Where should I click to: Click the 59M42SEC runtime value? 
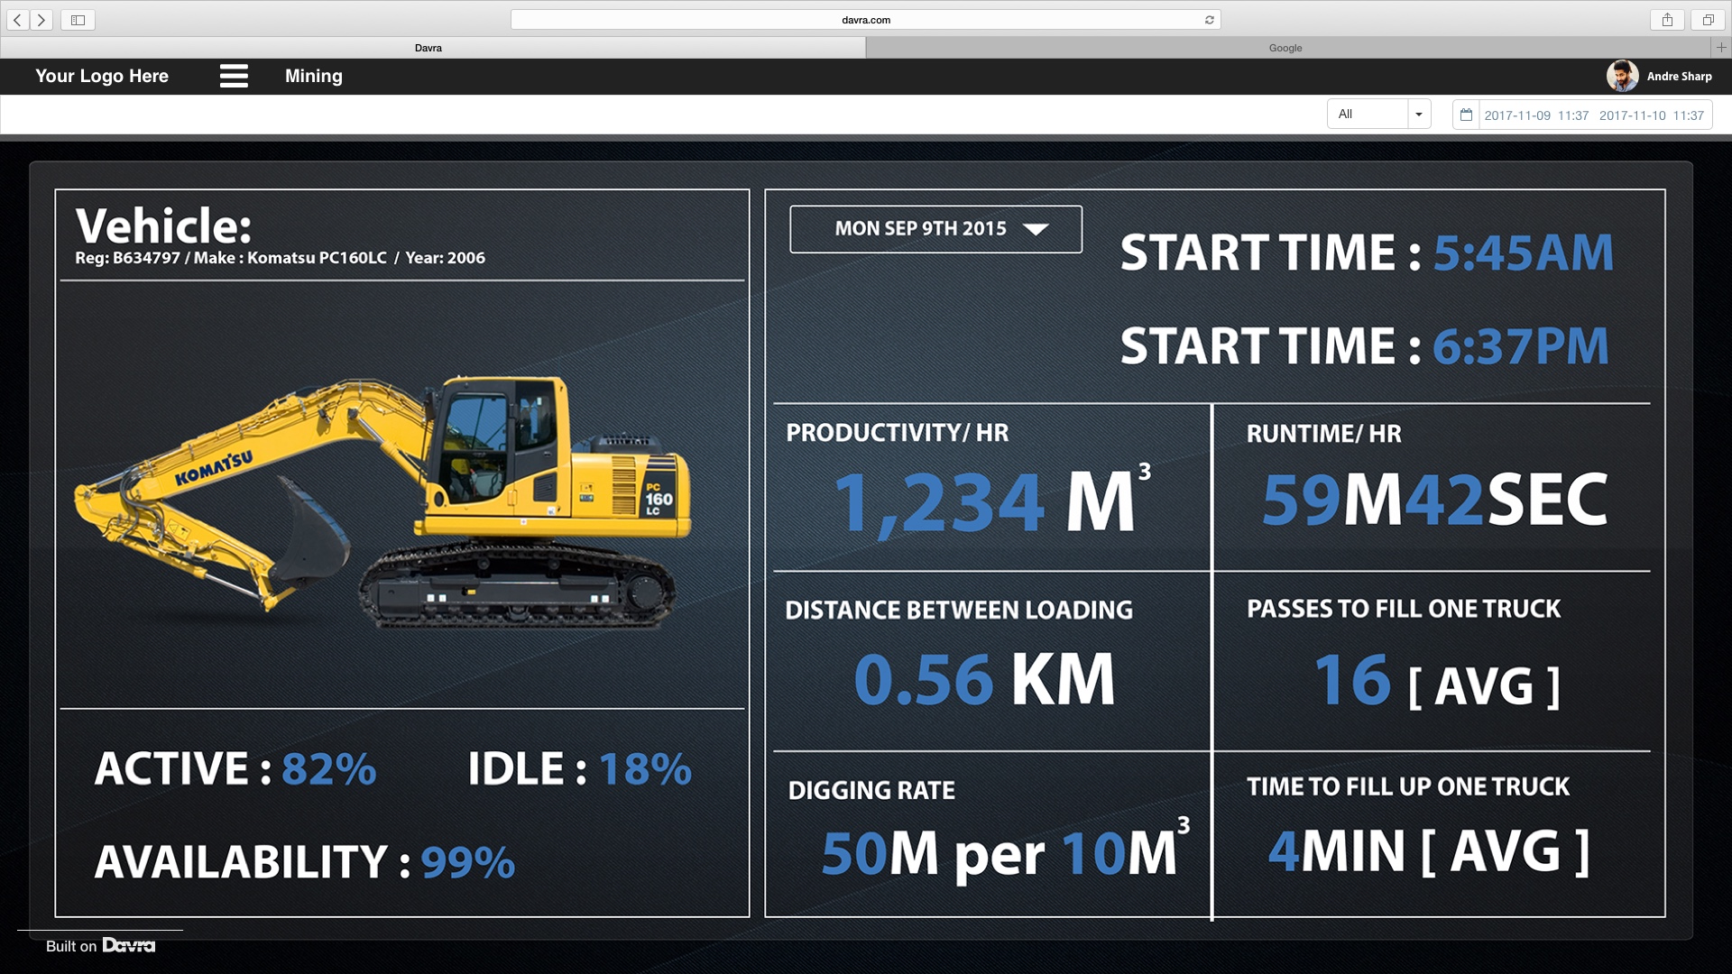1434,500
